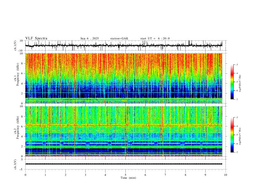The height and width of the screenshot is (196, 254).
Task: Click the ch.3 voltage trace panel
Action: 125,164
